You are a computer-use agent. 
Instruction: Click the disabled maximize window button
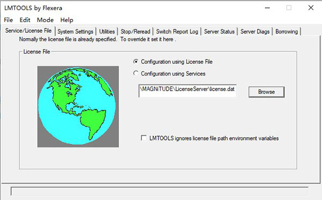tap(289, 8)
